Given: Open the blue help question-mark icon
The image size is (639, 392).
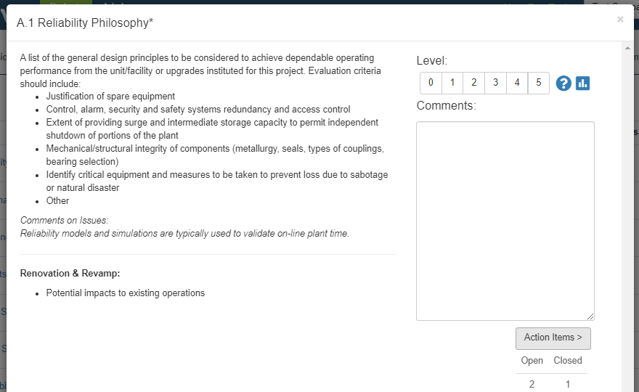Looking at the screenshot, I should (x=563, y=83).
